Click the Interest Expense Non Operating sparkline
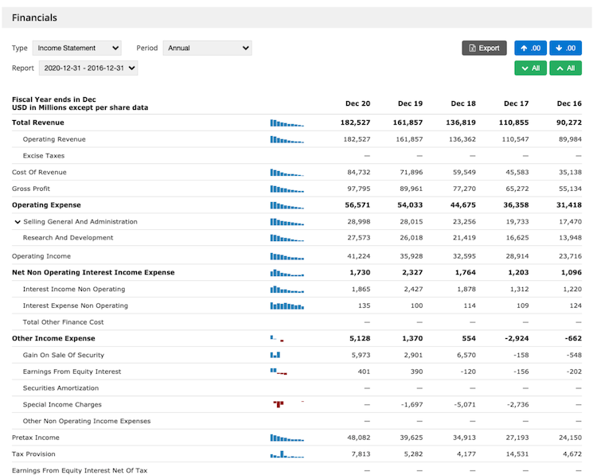 [x=287, y=306]
